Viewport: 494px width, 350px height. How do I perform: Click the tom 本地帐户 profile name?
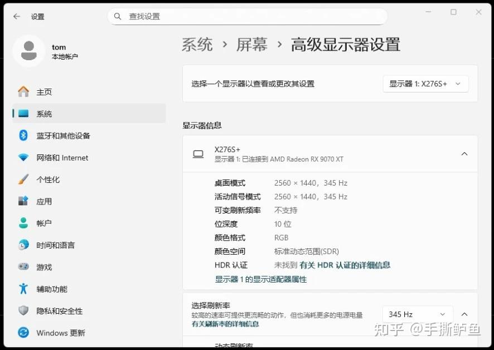tap(65, 52)
